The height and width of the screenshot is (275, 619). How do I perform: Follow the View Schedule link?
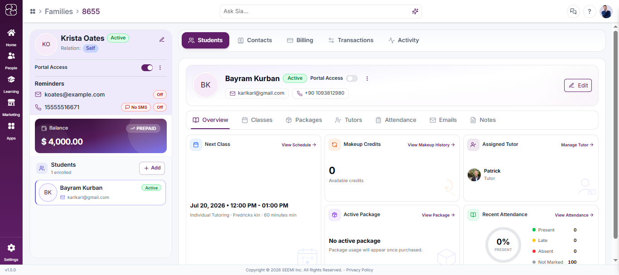tap(299, 145)
